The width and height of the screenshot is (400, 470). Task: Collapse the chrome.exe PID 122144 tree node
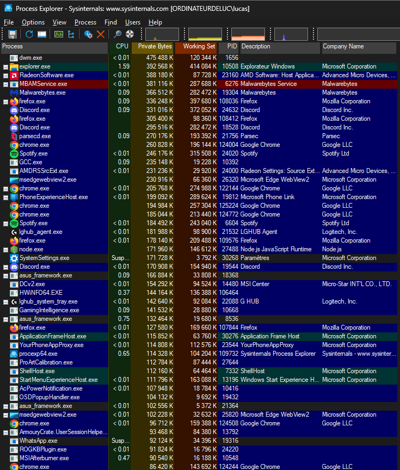point(5,189)
